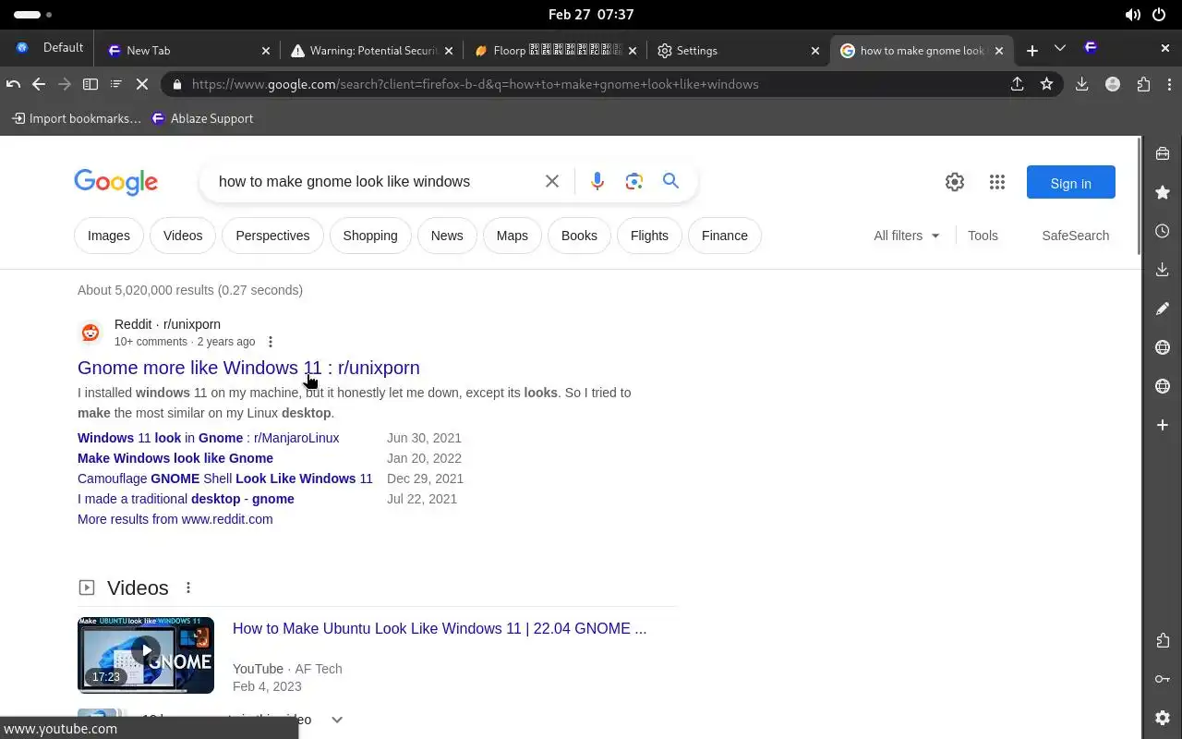Play the Ubuntu Windows 11 video thumbnail
Image resolution: width=1182 pixels, height=739 pixels.
tap(146, 655)
